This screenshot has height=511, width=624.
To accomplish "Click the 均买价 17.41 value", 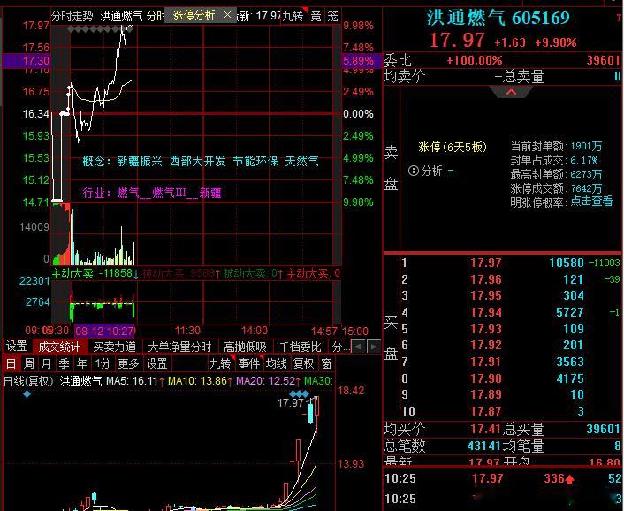I will tap(485, 429).
